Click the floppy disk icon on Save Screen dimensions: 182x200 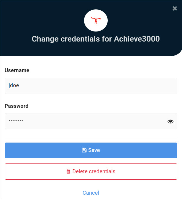[84, 150]
